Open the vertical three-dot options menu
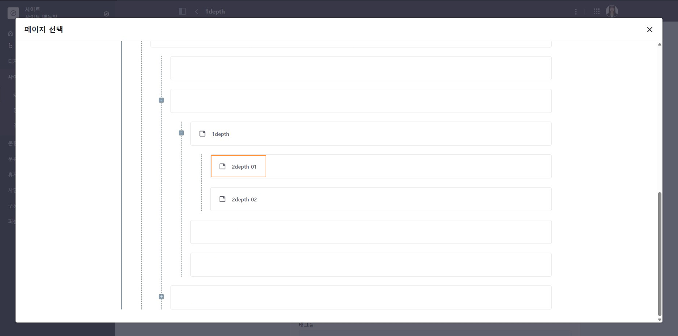The image size is (678, 336). [x=576, y=12]
